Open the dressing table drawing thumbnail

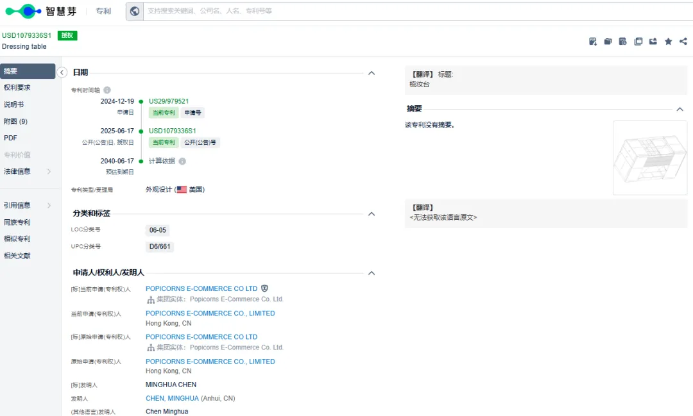point(649,158)
